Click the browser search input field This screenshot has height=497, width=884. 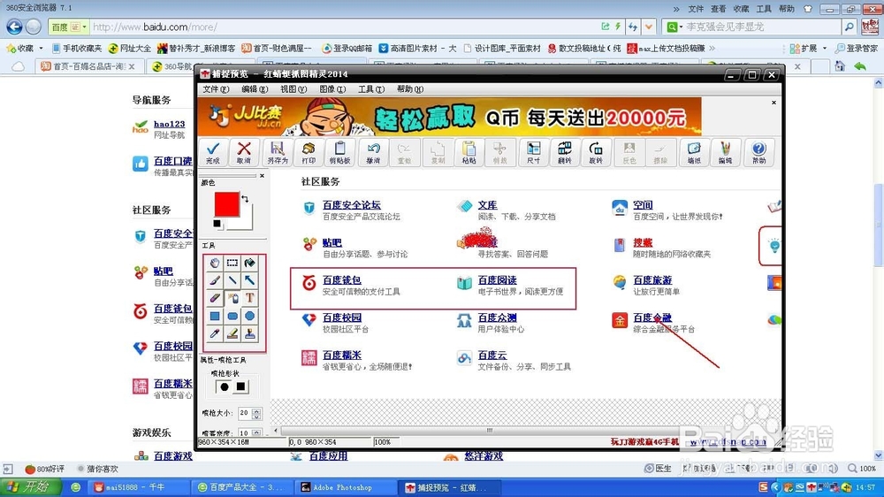[763, 27]
